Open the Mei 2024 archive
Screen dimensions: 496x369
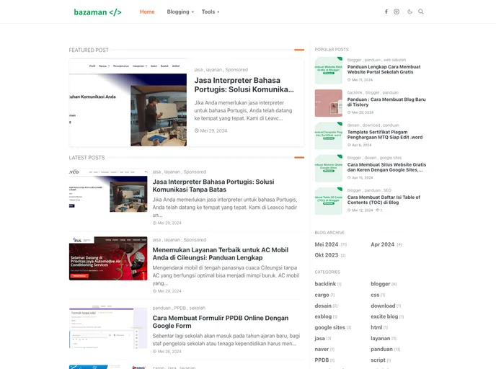click(327, 244)
